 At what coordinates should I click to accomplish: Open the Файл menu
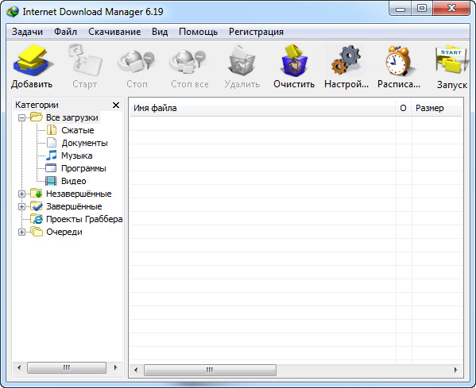pos(66,32)
